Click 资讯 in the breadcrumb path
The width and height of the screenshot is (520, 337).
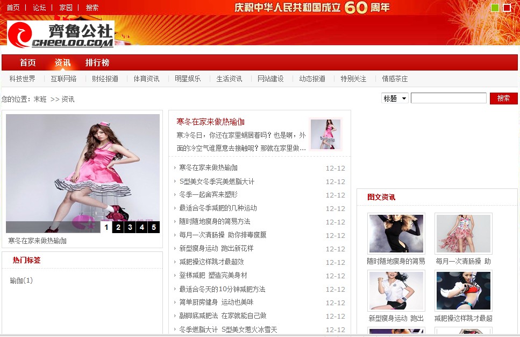(x=68, y=99)
